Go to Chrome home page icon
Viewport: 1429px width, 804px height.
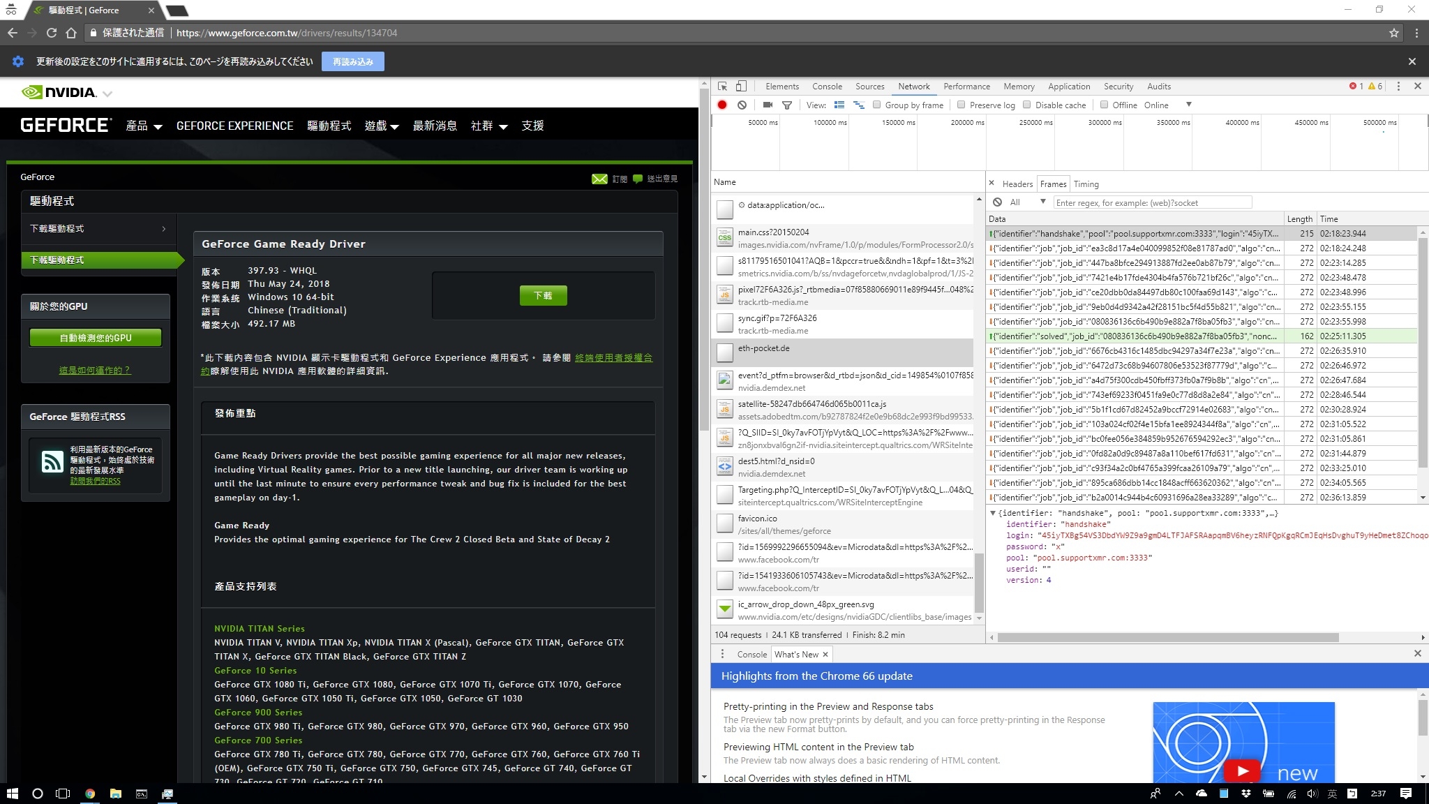coord(70,33)
